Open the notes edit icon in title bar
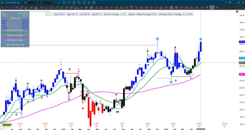Screen dimensions: 245x130 (94, 3)
